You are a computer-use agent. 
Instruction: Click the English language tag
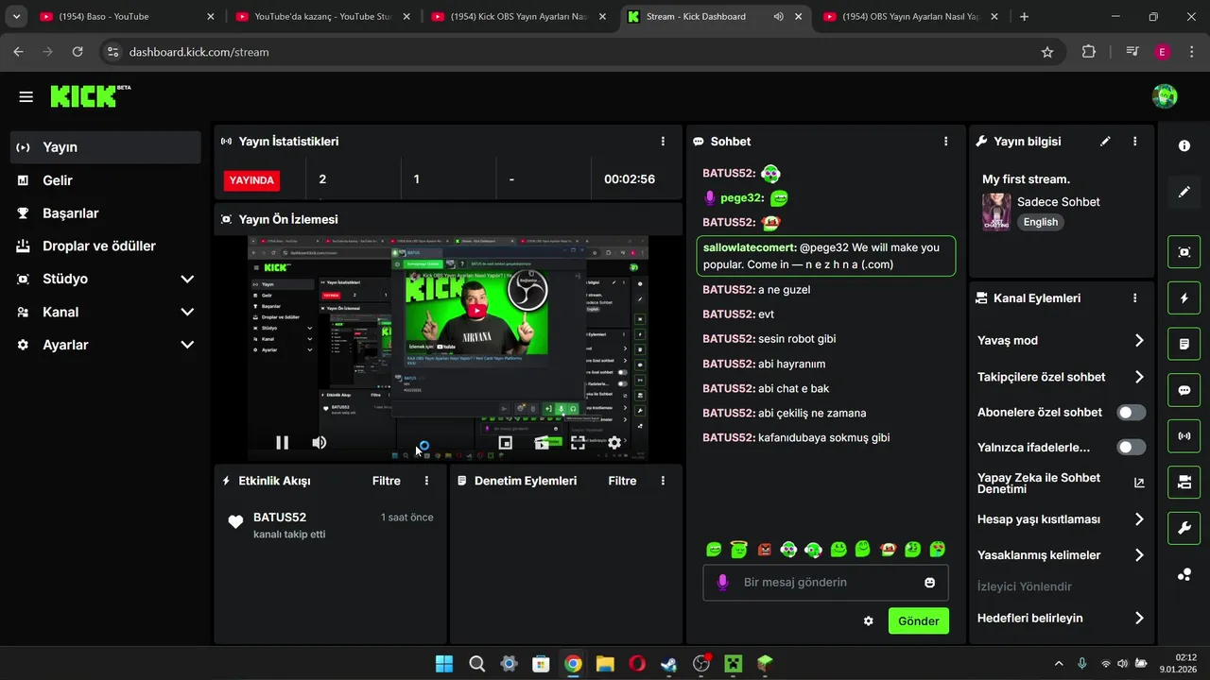click(1041, 222)
